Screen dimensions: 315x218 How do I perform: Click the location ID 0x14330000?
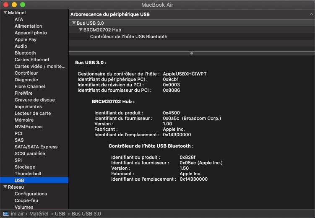point(194,179)
